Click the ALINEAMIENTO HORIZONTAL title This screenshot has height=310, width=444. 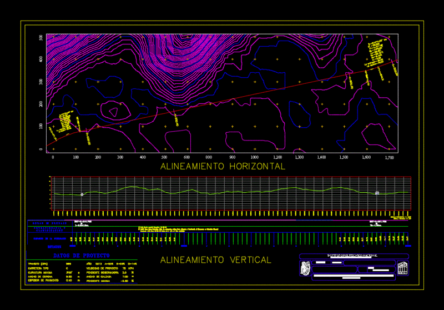point(223,166)
